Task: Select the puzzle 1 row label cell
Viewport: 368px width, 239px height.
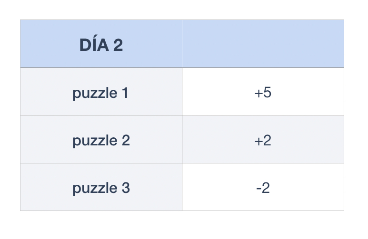Action: [x=101, y=92]
